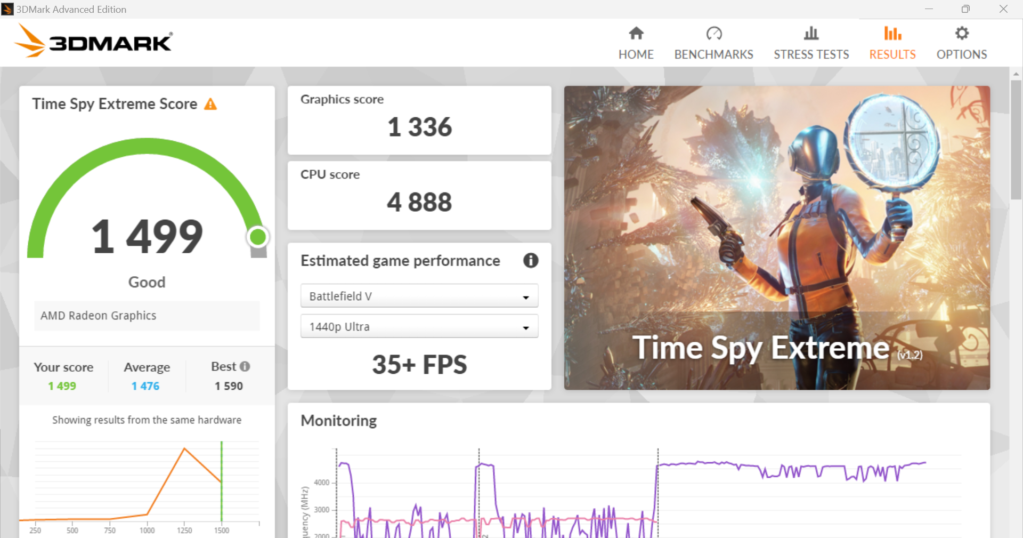
Task: Click the vertical scrollbar thumb
Action: pos(1016,140)
